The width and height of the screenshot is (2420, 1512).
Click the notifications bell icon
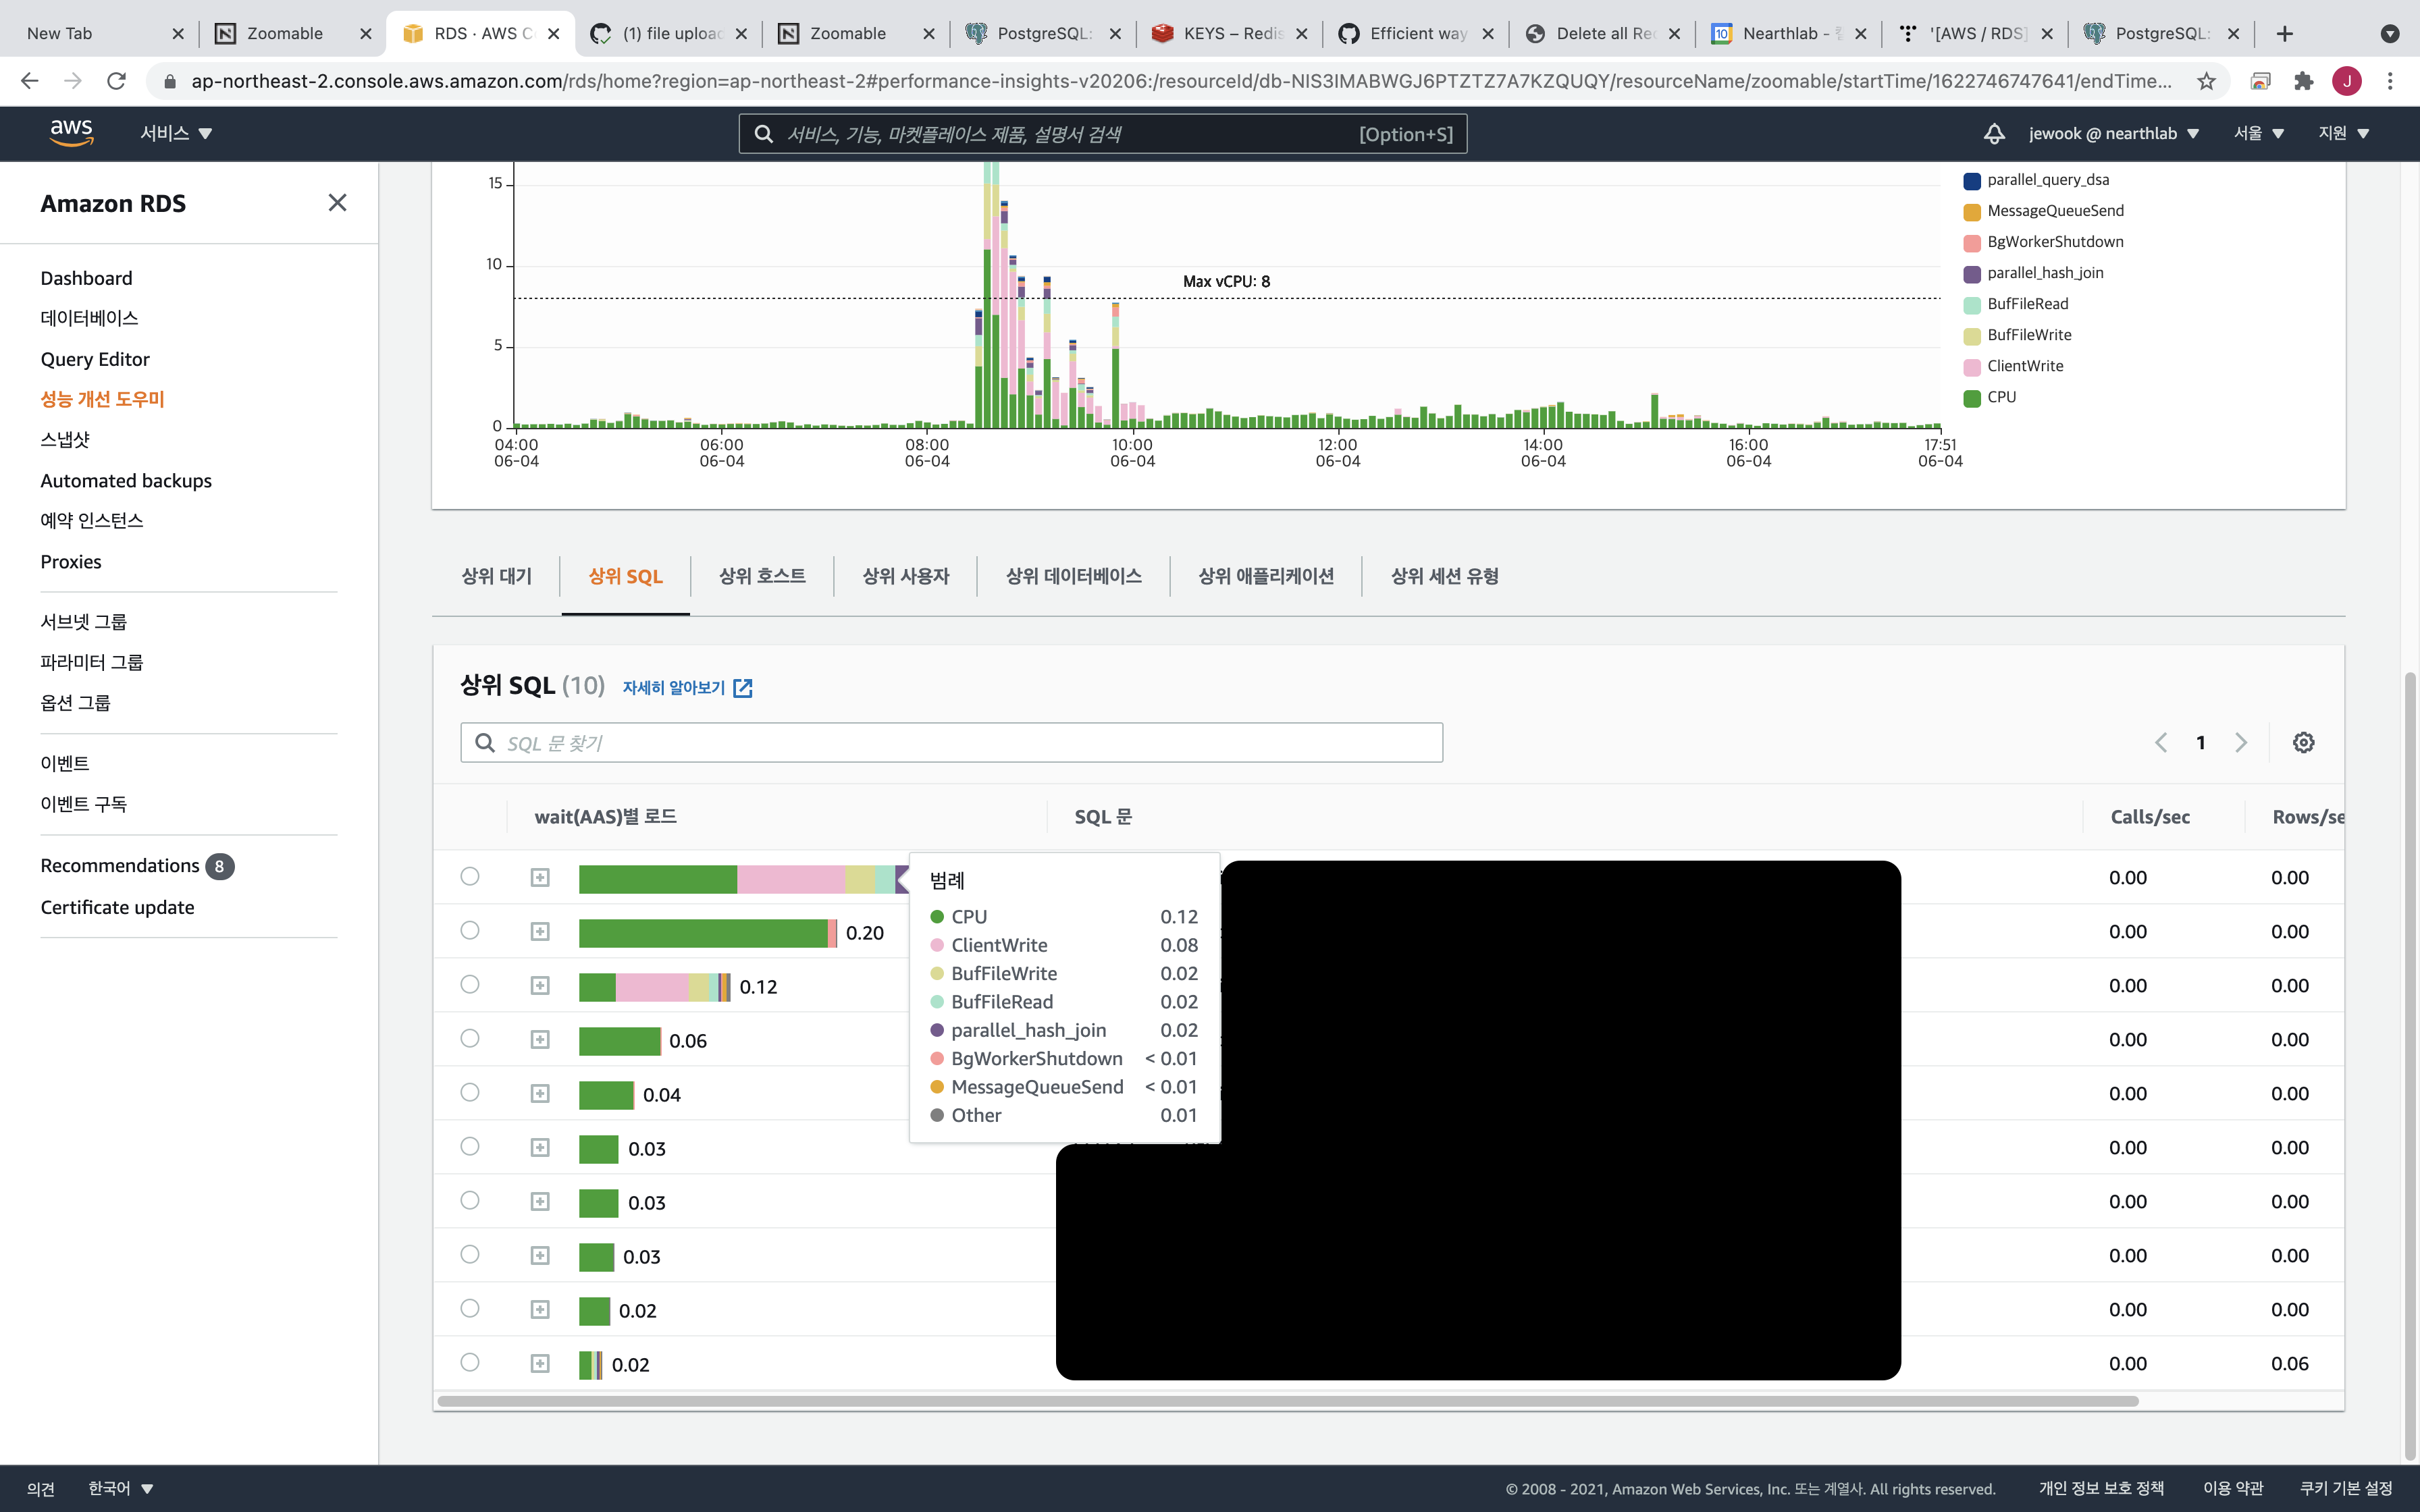point(1994,133)
